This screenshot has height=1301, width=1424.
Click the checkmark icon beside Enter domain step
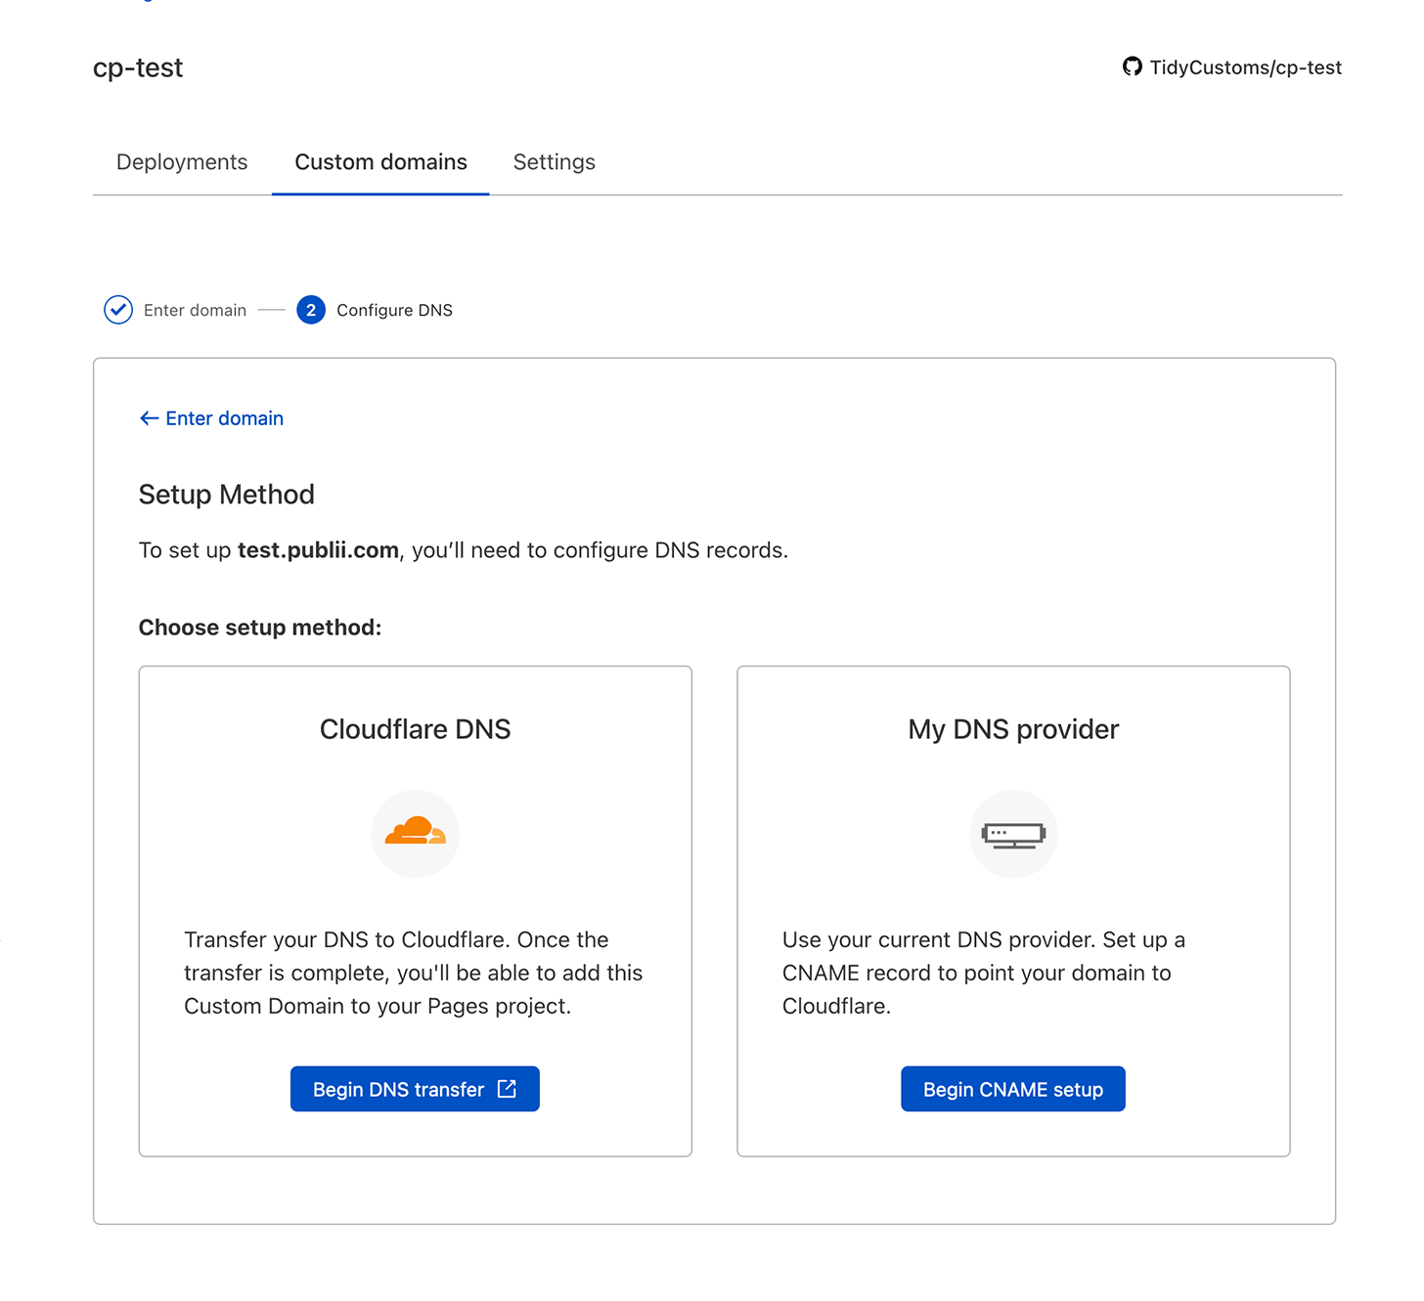[117, 309]
